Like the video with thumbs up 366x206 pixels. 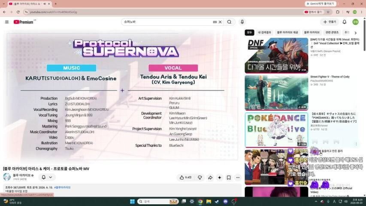pos(186,178)
